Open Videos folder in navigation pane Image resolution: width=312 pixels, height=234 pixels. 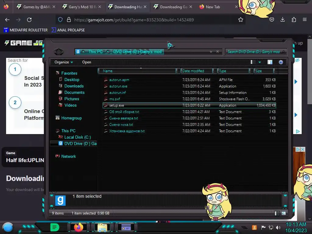[x=70, y=105]
